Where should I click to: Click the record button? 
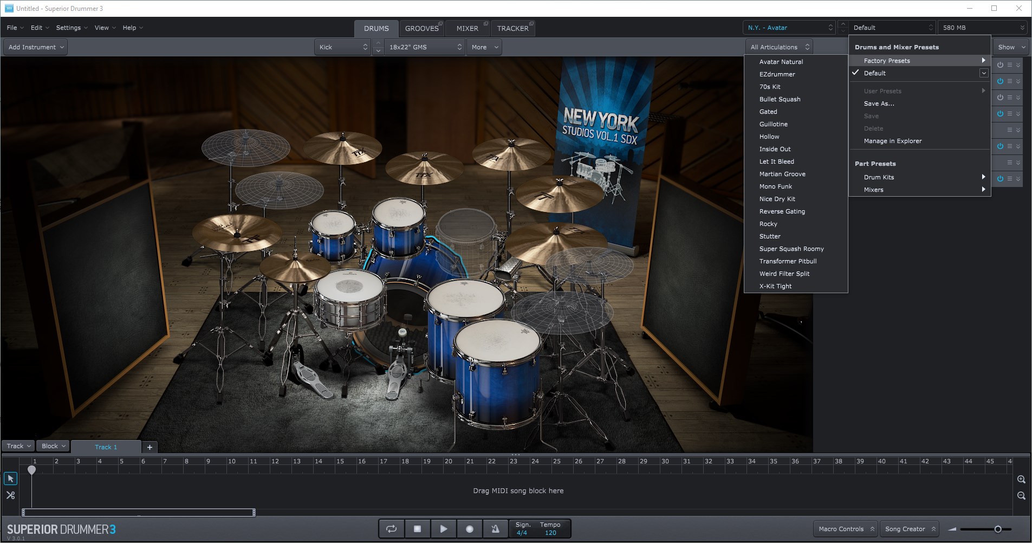[x=470, y=529]
